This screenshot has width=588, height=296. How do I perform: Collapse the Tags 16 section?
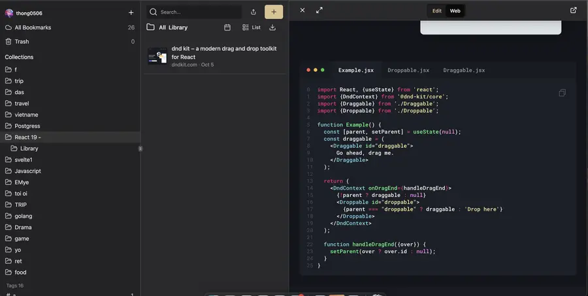(x=14, y=286)
